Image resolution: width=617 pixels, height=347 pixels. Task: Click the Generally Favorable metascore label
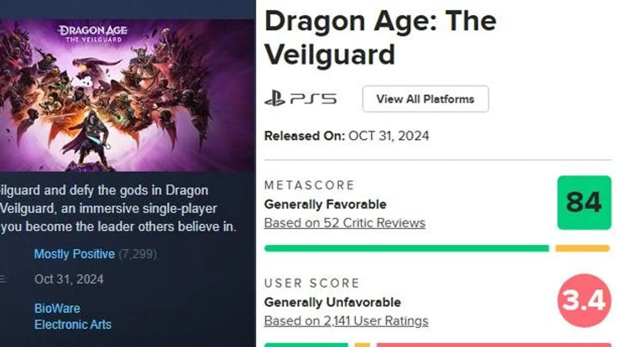point(325,204)
